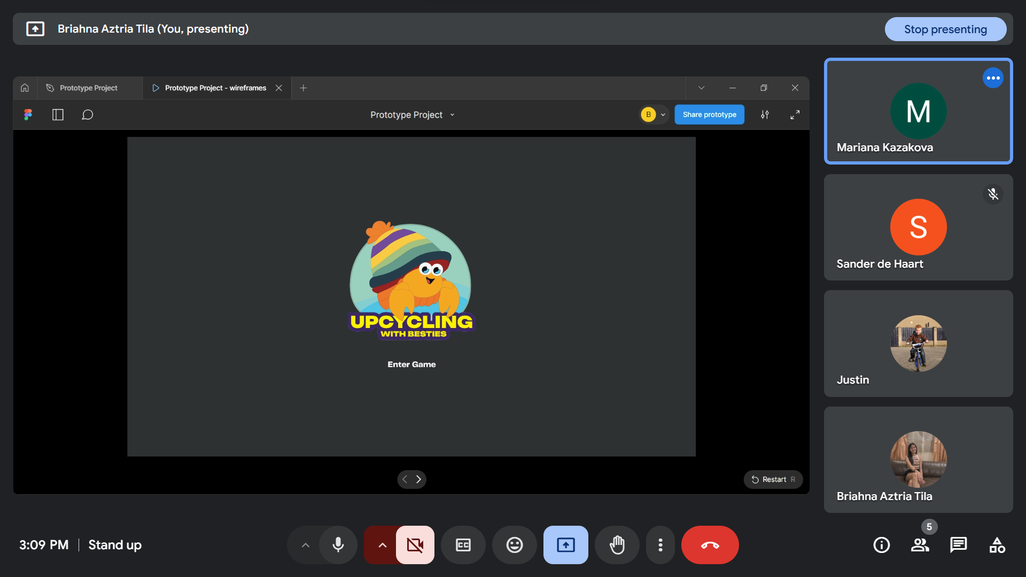Raise your hand
The width and height of the screenshot is (1026, 577).
617,545
